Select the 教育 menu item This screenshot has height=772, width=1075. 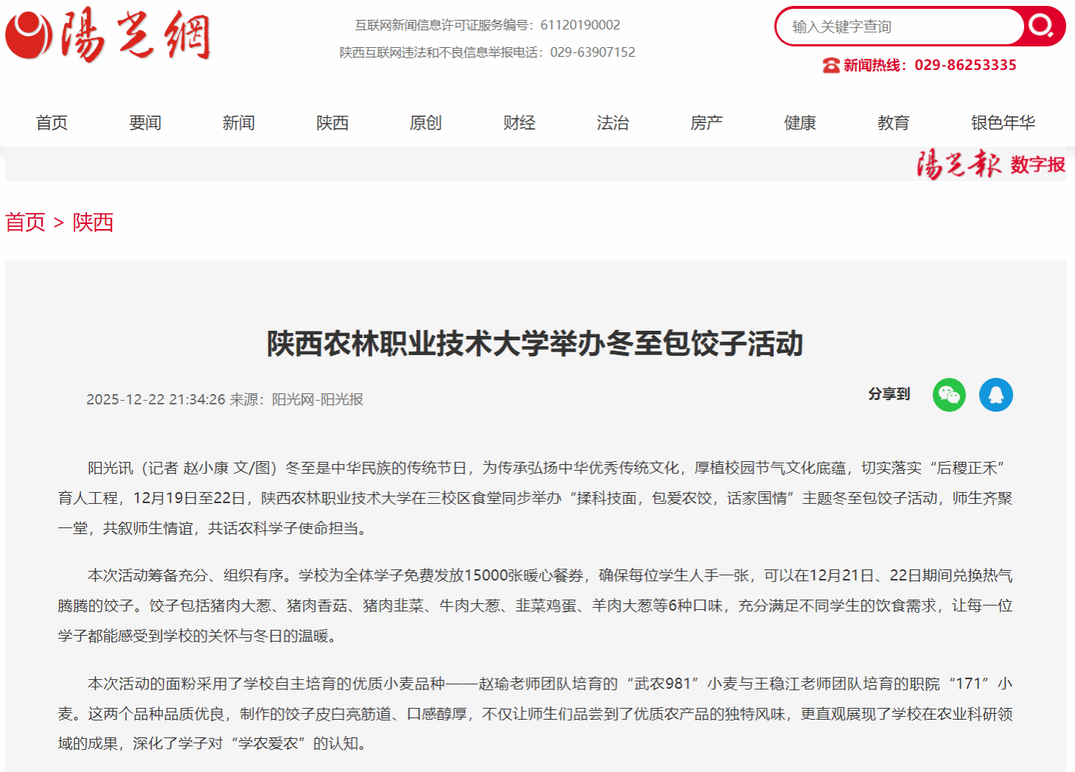click(893, 123)
